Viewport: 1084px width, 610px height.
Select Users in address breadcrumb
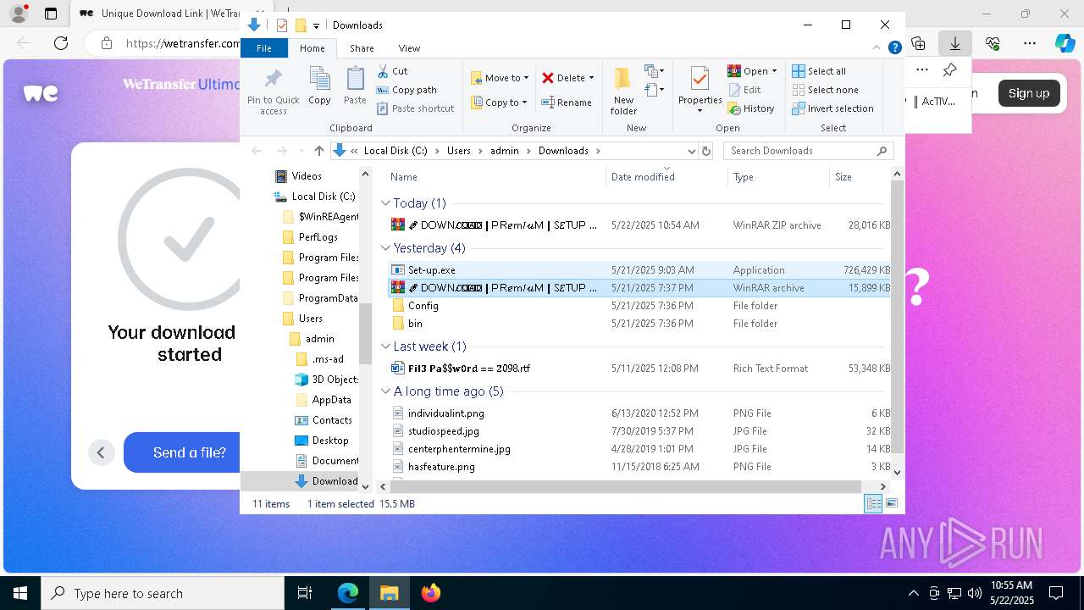pos(458,151)
